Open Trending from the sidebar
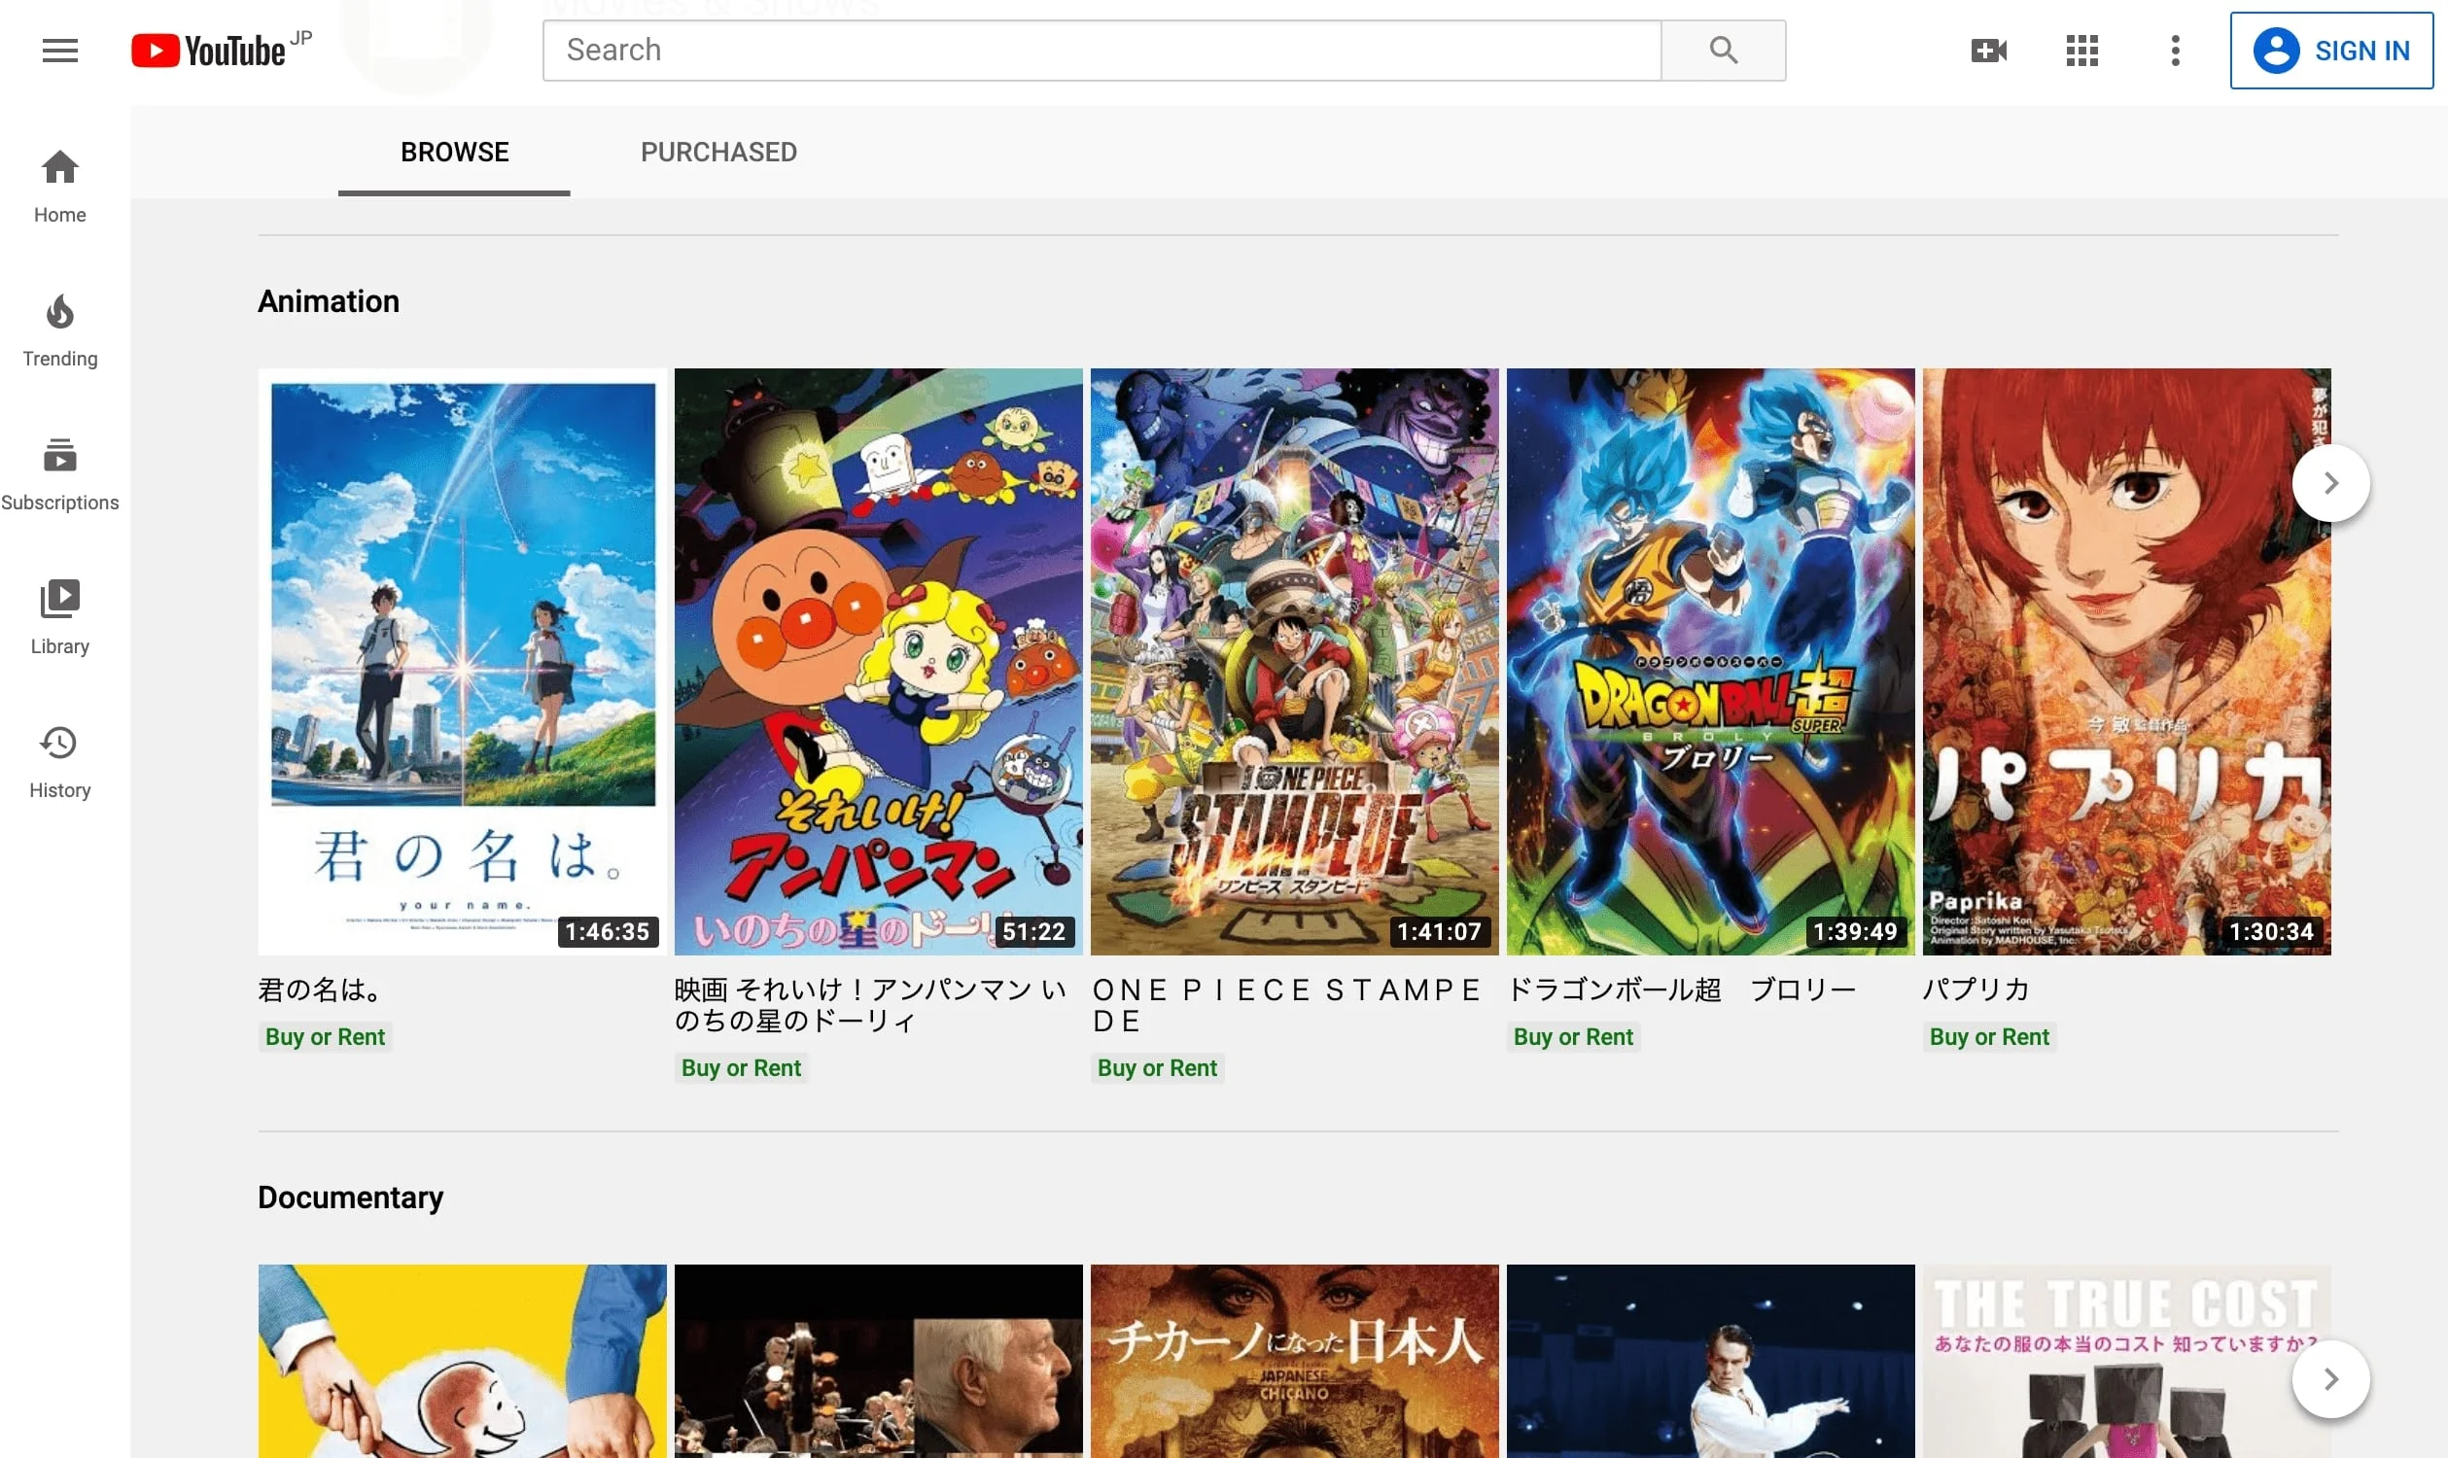The width and height of the screenshot is (2448, 1458). [x=59, y=330]
